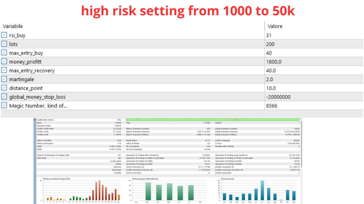Toggle the Magic Number checkbox
This screenshot has width=364, height=204.
click(4, 105)
